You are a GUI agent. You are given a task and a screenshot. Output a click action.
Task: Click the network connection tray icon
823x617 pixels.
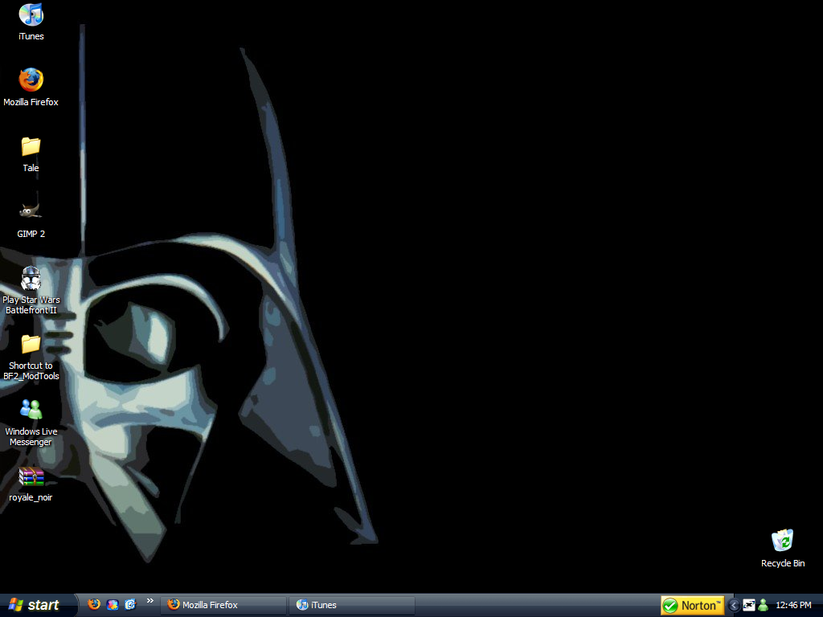749,605
